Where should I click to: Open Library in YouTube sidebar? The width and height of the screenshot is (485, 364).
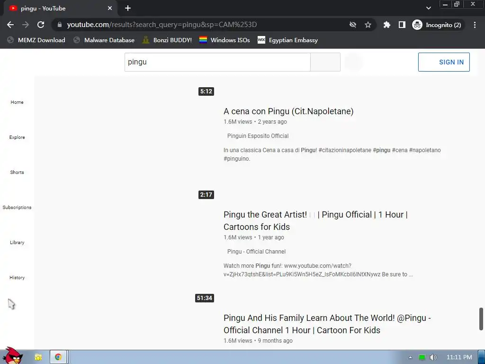coord(17,242)
